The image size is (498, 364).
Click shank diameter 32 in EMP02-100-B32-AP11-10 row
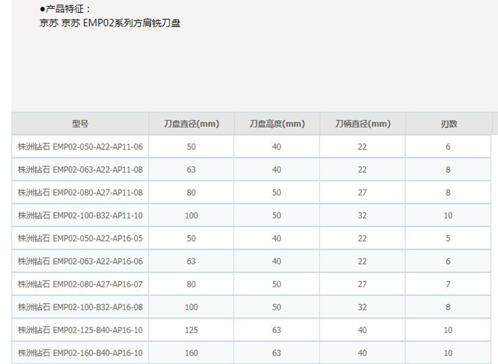[x=362, y=215]
